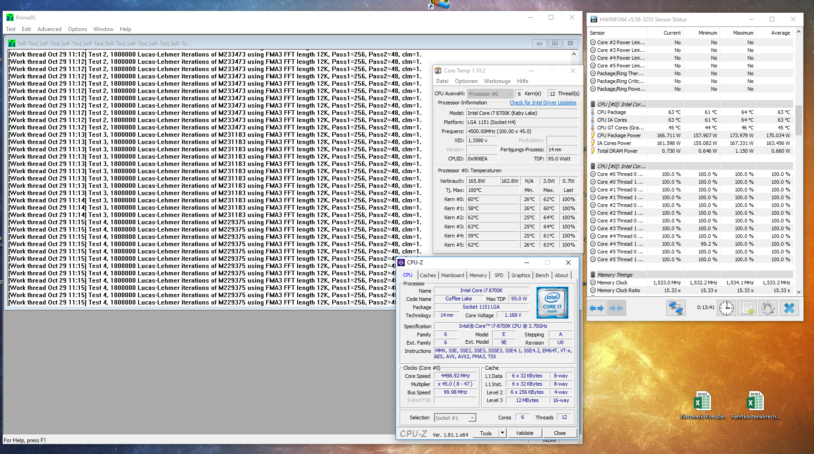
Task: Select the Memory Clock sensor row
Action: (691, 283)
